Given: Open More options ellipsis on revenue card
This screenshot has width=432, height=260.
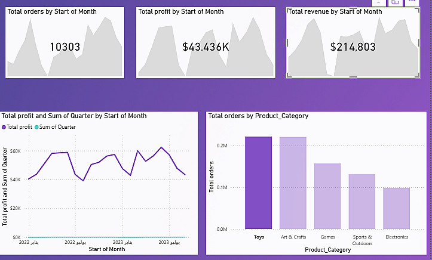Looking at the screenshot, I should [x=412, y=2].
